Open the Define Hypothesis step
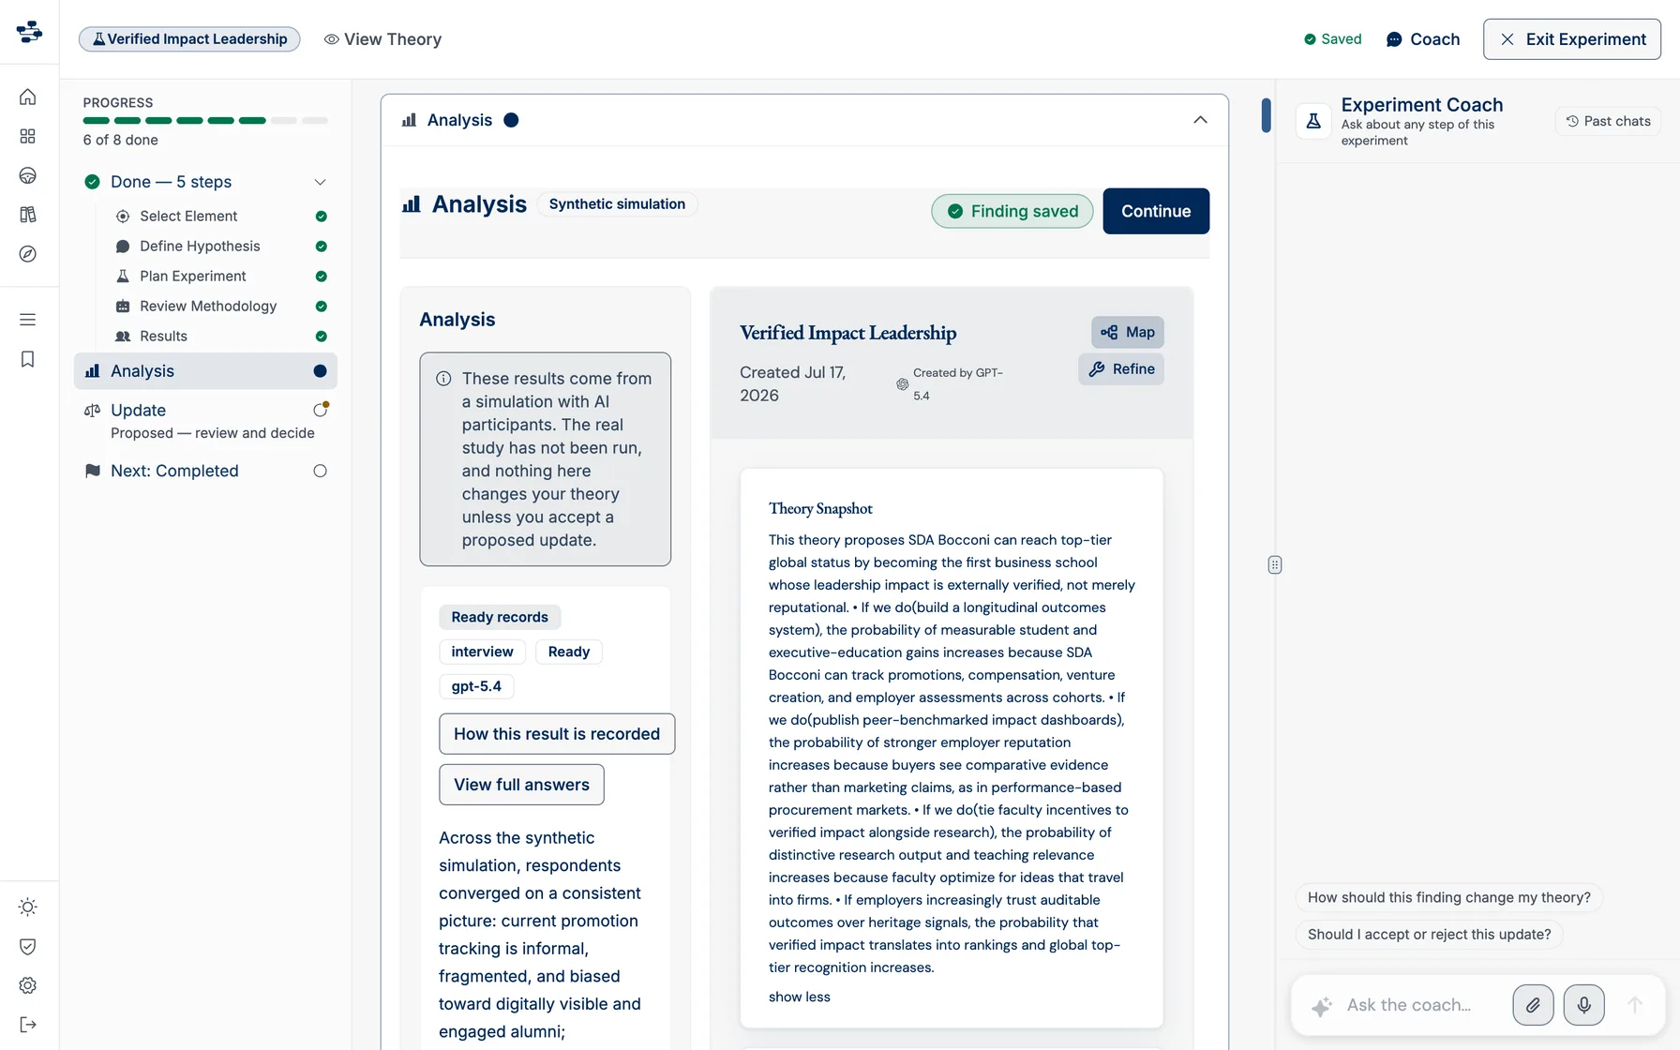 click(x=200, y=246)
